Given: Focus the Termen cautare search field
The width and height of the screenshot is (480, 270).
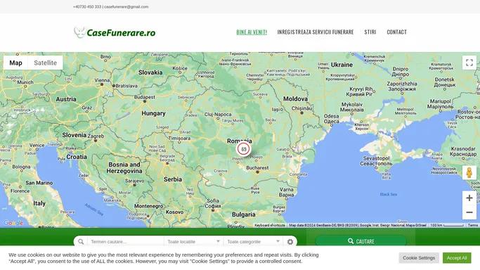Looking at the screenshot, I should 126,242.
